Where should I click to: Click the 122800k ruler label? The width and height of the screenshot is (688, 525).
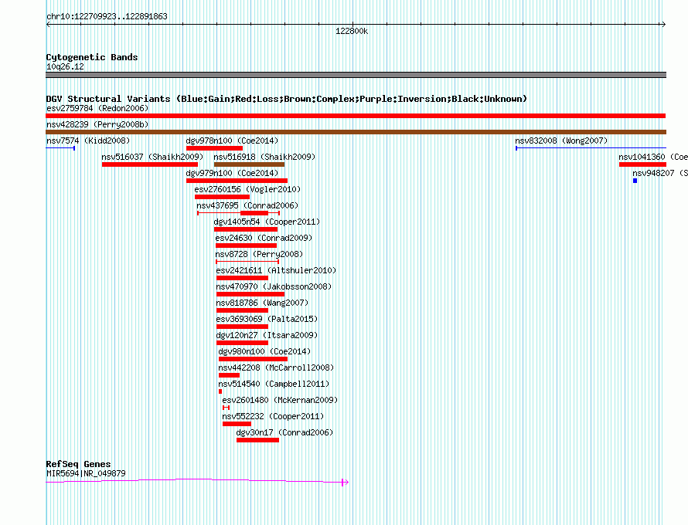pyautogui.click(x=352, y=32)
